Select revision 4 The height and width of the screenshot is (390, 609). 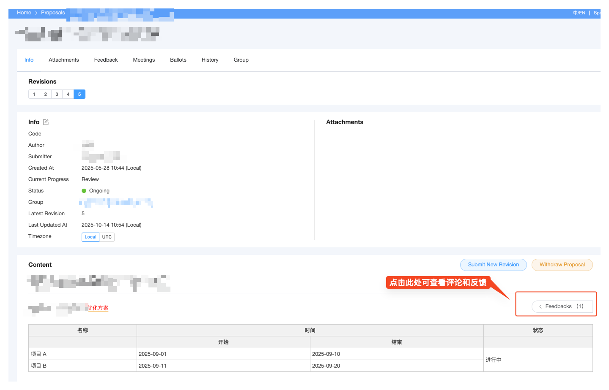pyautogui.click(x=68, y=94)
